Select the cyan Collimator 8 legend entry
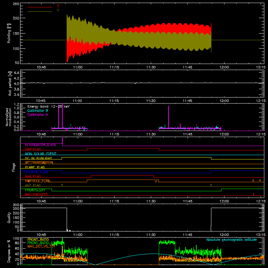 (x=38, y=111)
